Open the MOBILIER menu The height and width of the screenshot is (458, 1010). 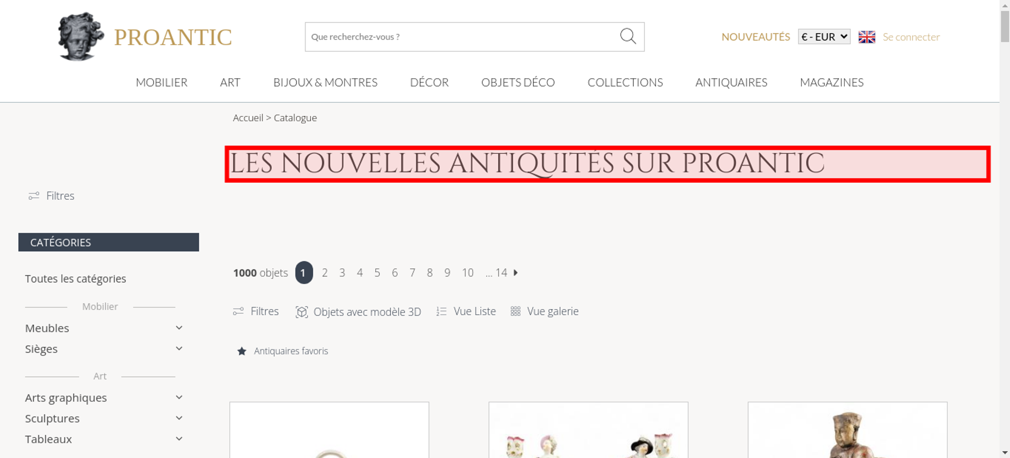[162, 82]
